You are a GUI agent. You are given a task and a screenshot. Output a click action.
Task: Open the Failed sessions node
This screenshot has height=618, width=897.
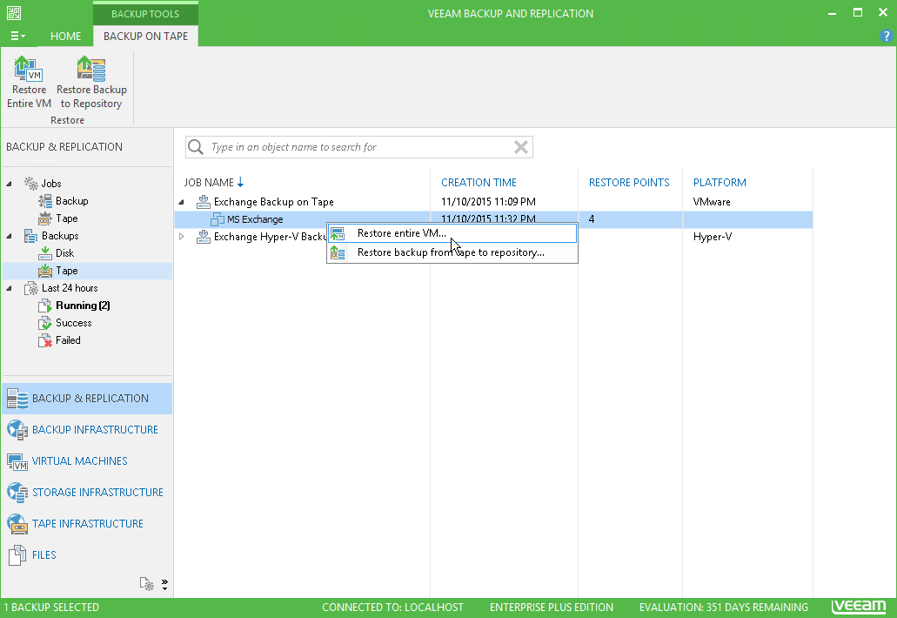[x=68, y=339]
